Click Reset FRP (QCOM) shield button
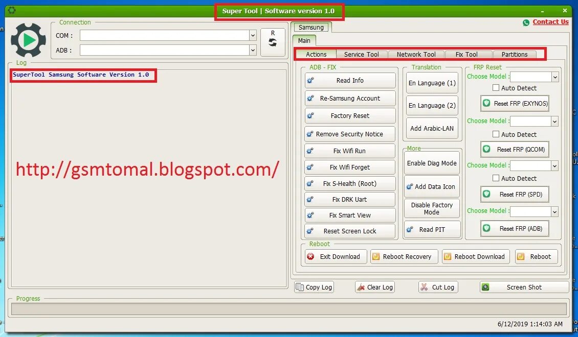The image size is (578, 337). 515,150
